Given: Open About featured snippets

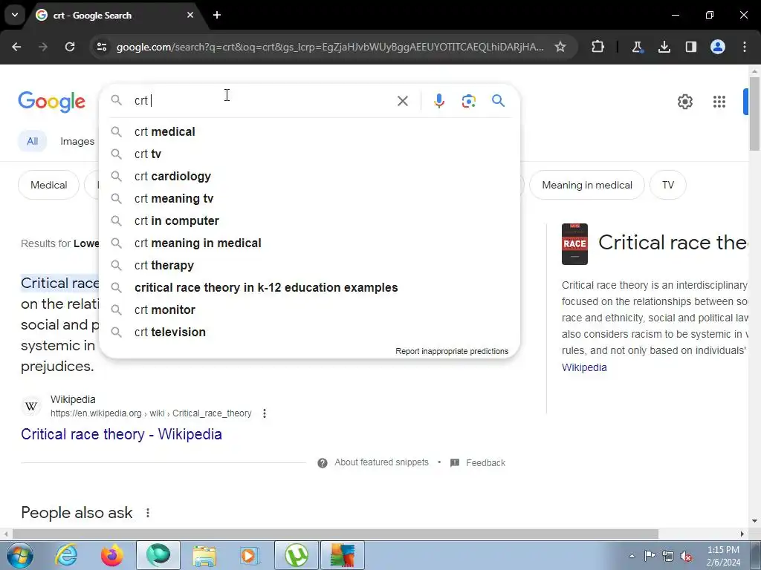Looking at the screenshot, I should click(x=381, y=462).
